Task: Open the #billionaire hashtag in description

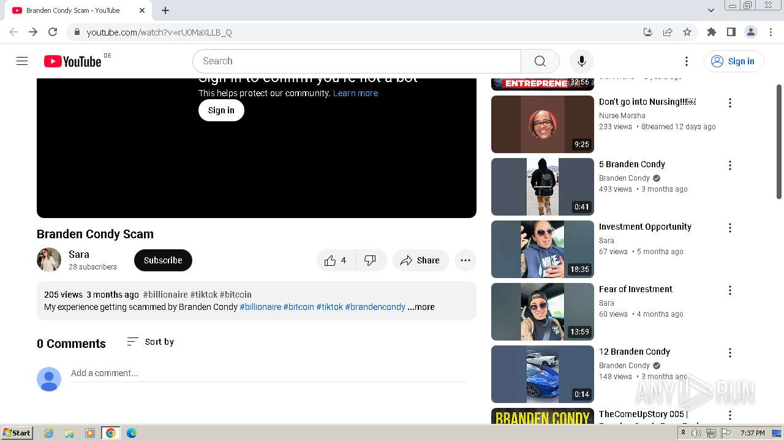Action: (x=260, y=307)
